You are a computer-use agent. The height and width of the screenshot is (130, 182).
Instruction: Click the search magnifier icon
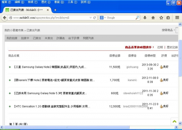(137, 18)
